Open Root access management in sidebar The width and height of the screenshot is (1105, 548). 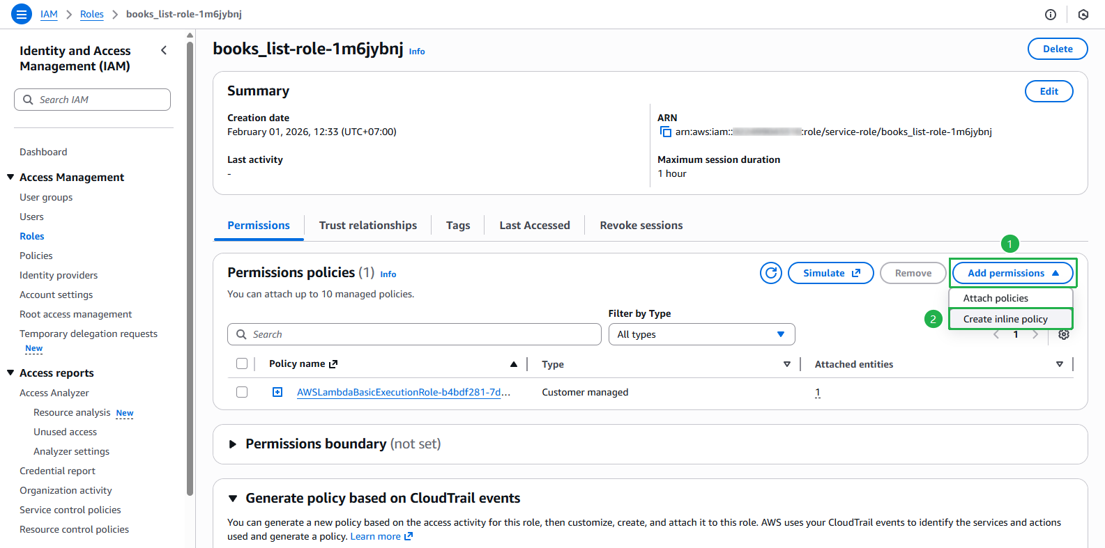point(75,314)
